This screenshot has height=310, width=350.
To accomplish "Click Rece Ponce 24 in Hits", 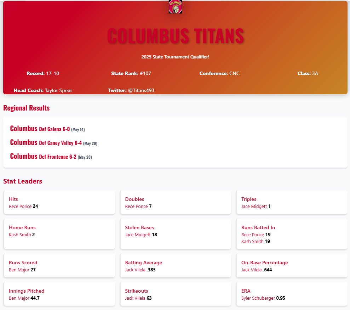I will coord(23,206).
